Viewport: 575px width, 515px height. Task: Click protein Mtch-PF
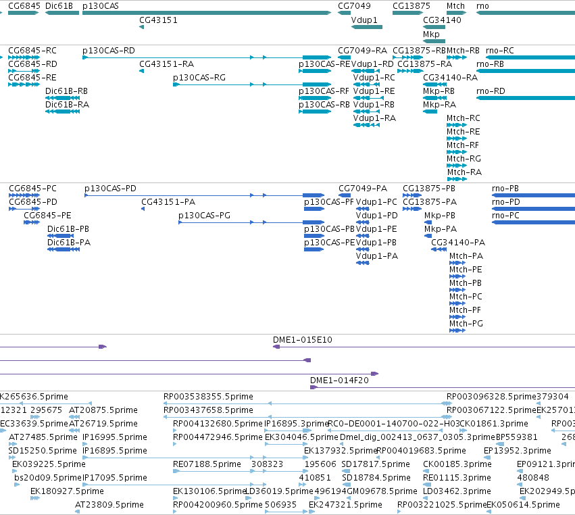tap(465, 310)
